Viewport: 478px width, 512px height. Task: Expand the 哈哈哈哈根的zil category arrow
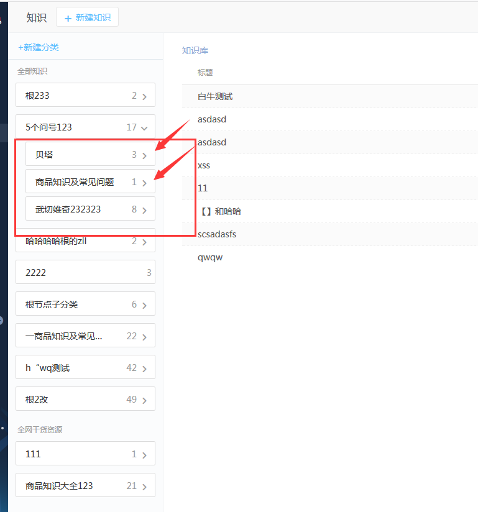click(x=144, y=242)
